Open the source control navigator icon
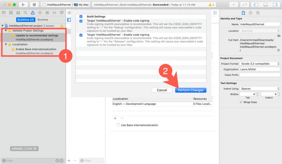282x164 pixels. [11, 13]
